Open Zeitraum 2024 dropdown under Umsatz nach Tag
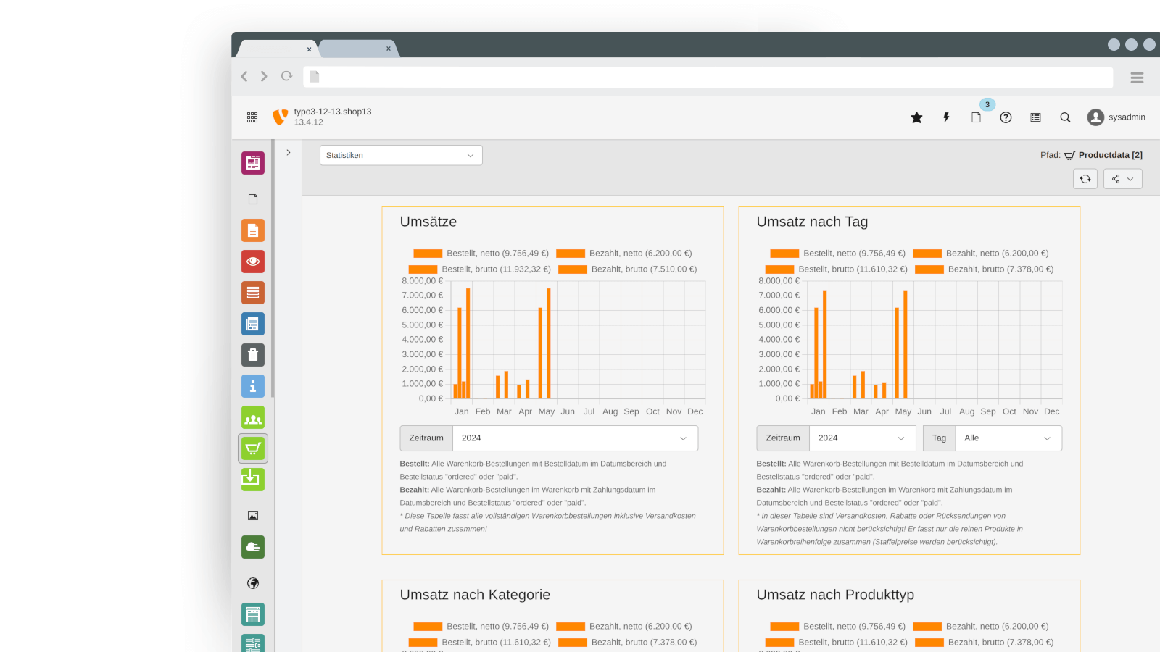The height and width of the screenshot is (652, 1160). [x=863, y=438]
